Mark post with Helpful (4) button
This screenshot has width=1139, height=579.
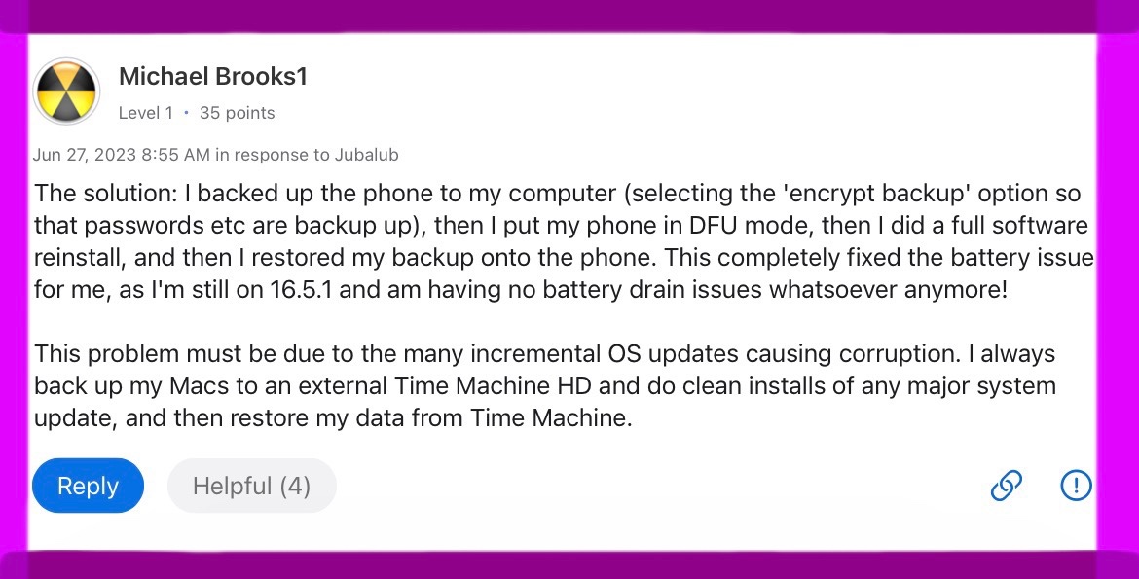coord(251,486)
